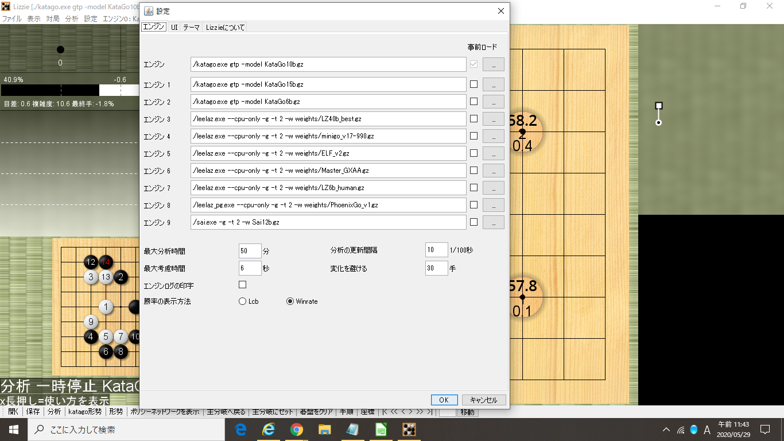Check the preload box for エンジン 4
This screenshot has width=784, height=441.
473,136
